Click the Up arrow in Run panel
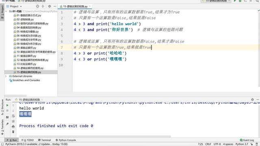The height and width of the screenshot is (146, 260). point(13,105)
